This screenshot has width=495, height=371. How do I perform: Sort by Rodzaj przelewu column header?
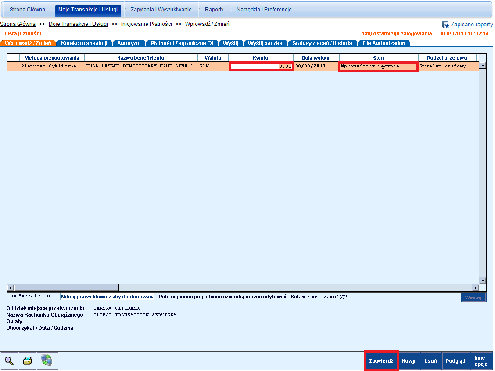[447, 58]
